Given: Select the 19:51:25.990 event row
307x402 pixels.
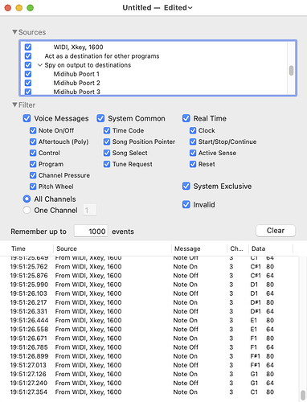Looking at the screenshot, I should 149,285.
